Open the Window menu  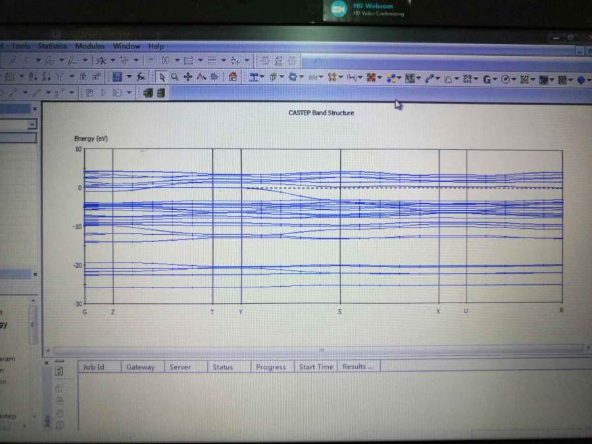pyautogui.click(x=126, y=46)
